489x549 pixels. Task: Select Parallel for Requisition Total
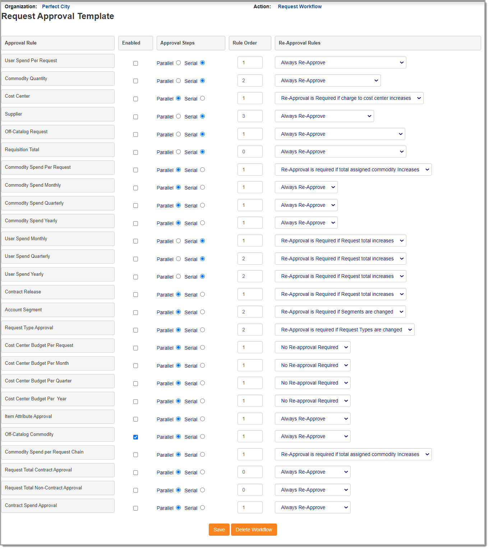click(x=179, y=152)
